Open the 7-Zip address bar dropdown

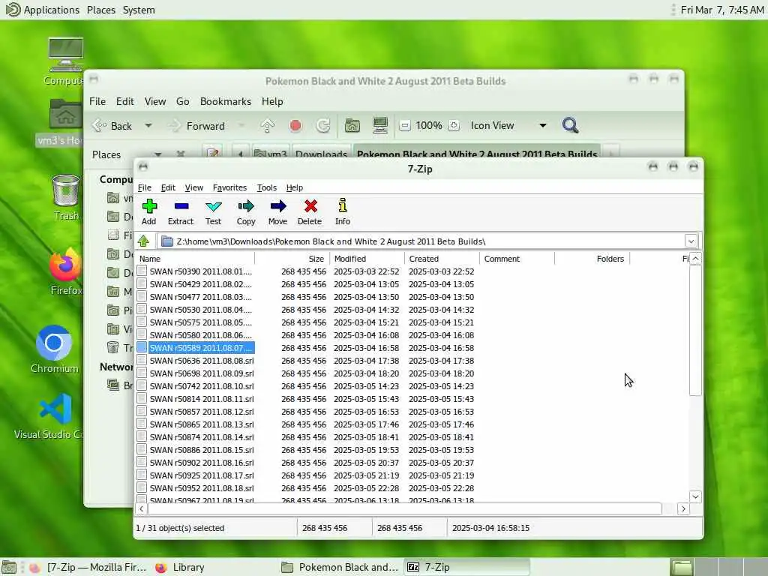(x=691, y=241)
